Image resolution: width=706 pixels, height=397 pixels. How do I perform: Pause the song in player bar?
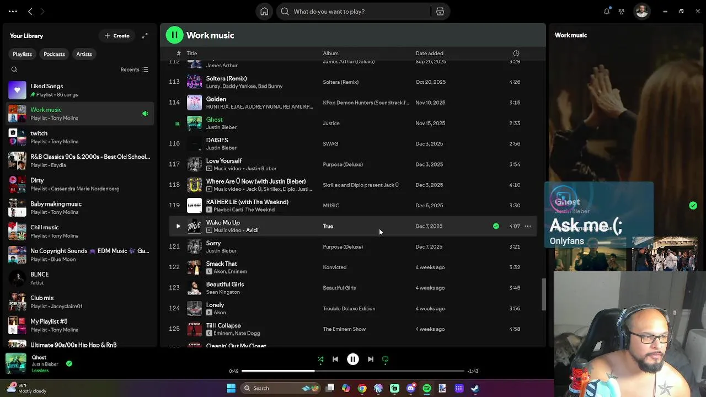[353, 359]
